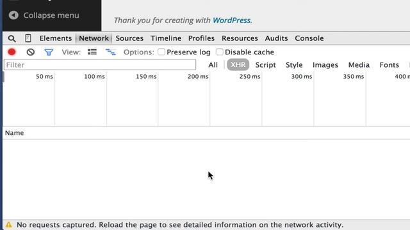Click the yellow warning icon in status bar
Viewport: 410px width, 230px height.
tap(8, 224)
